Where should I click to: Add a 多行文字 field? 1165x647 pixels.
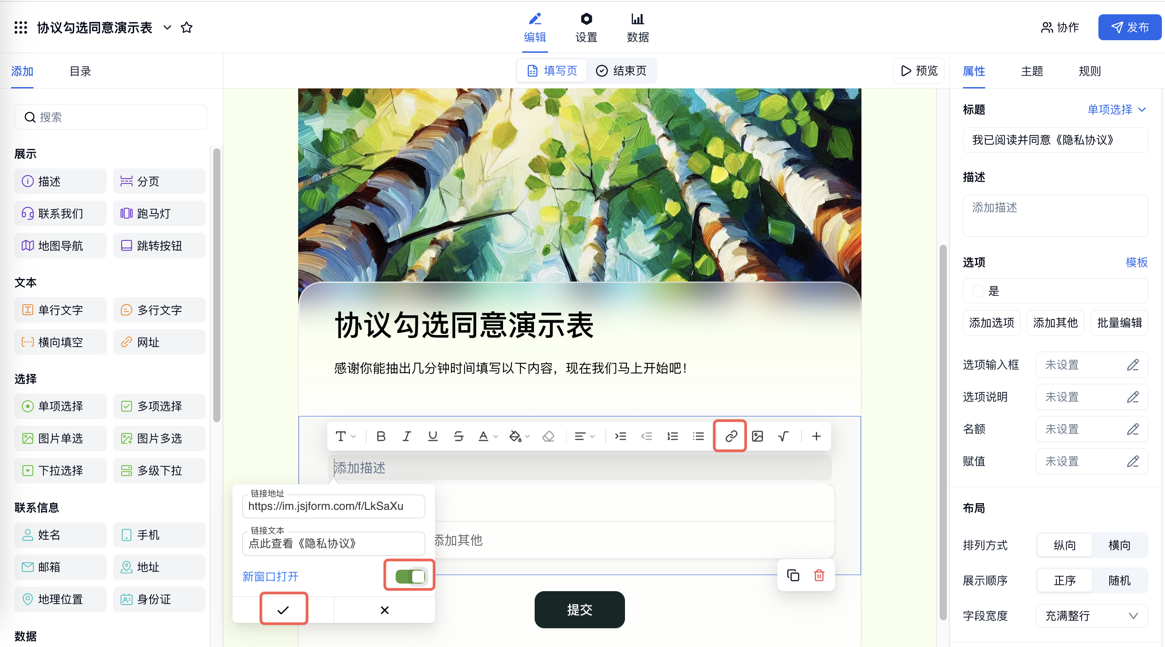click(159, 310)
